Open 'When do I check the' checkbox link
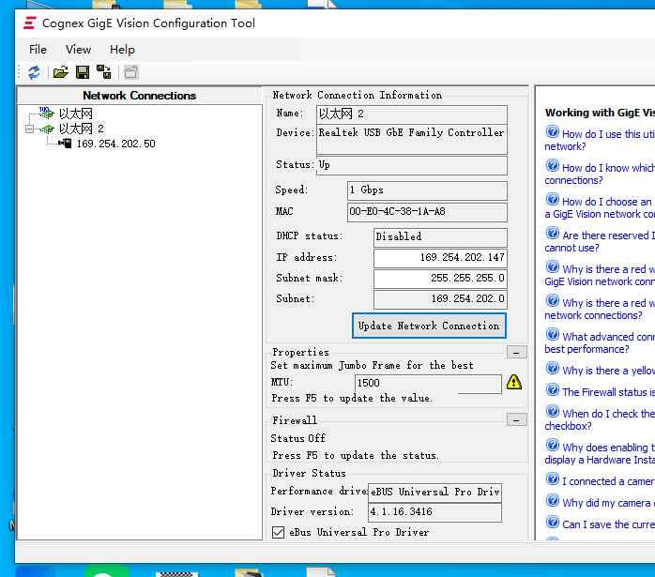The height and width of the screenshot is (577, 655). (600, 420)
